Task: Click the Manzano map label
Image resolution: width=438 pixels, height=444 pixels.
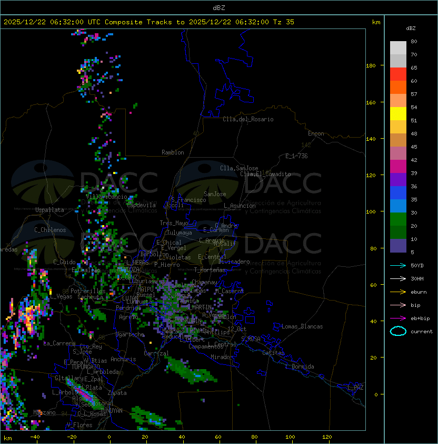Action: click(x=44, y=412)
